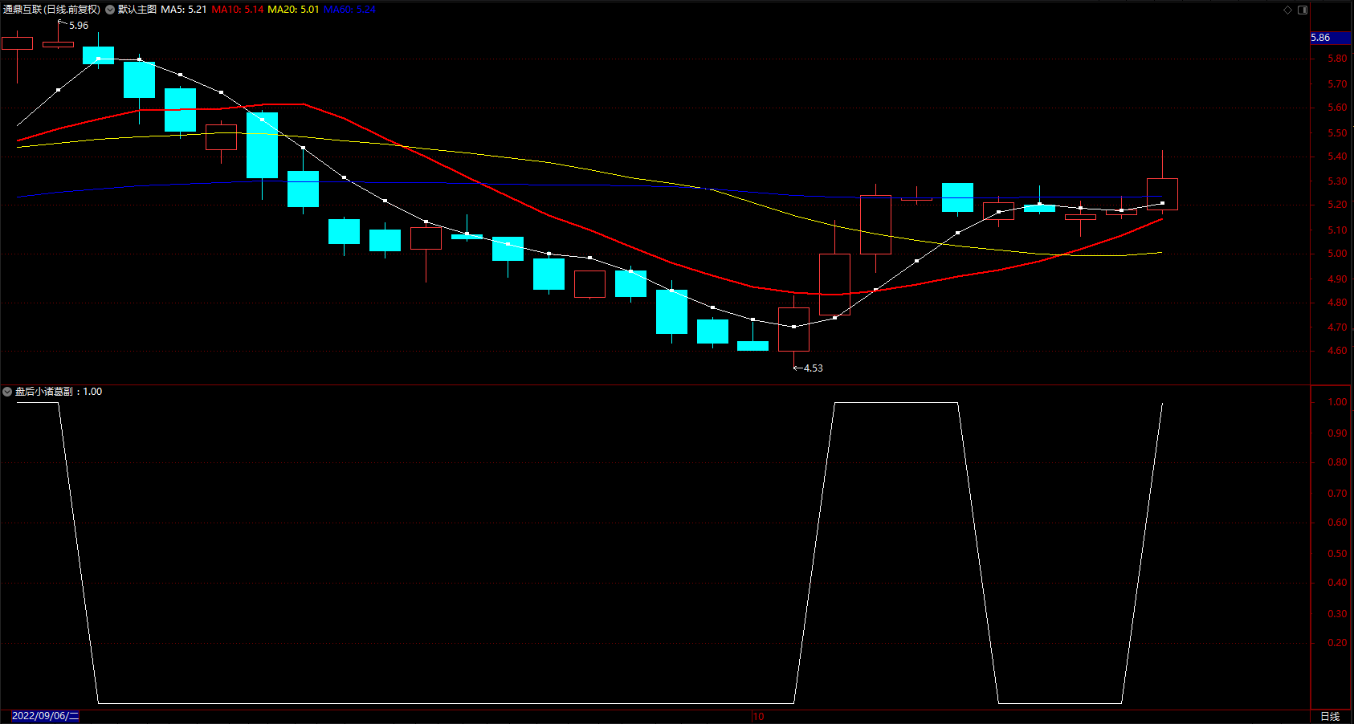The height and width of the screenshot is (724, 1354).
Task: Click the 日线 period label at bottom-right
Action: (x=1330, y=716)
